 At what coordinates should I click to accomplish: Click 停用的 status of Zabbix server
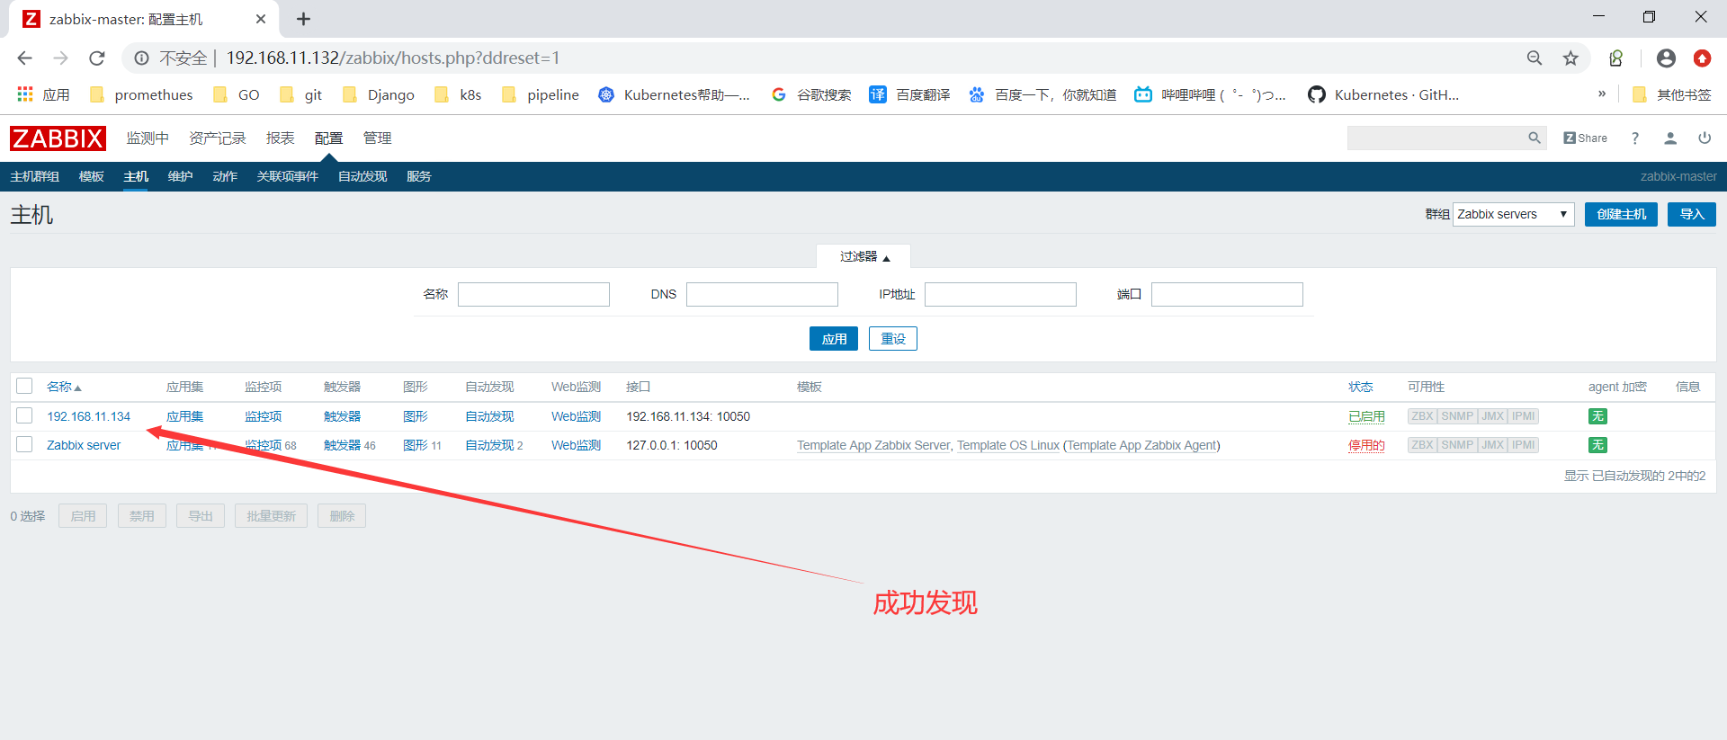(x=1366, y=445)
